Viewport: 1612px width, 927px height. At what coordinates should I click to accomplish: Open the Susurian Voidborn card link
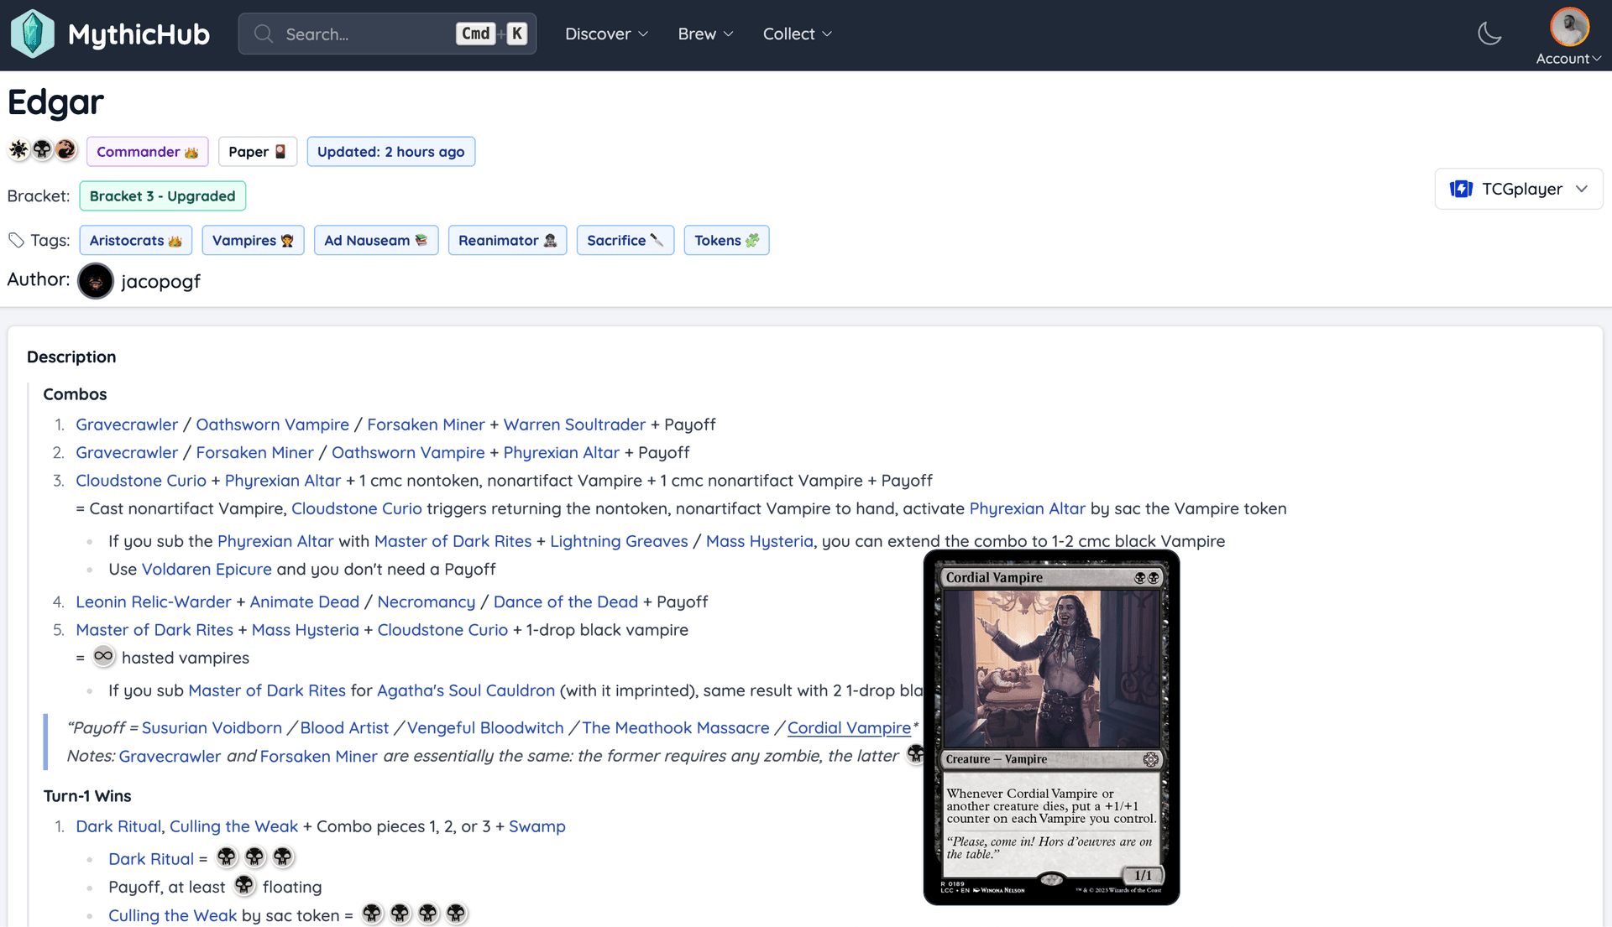[x=212, y=728]
